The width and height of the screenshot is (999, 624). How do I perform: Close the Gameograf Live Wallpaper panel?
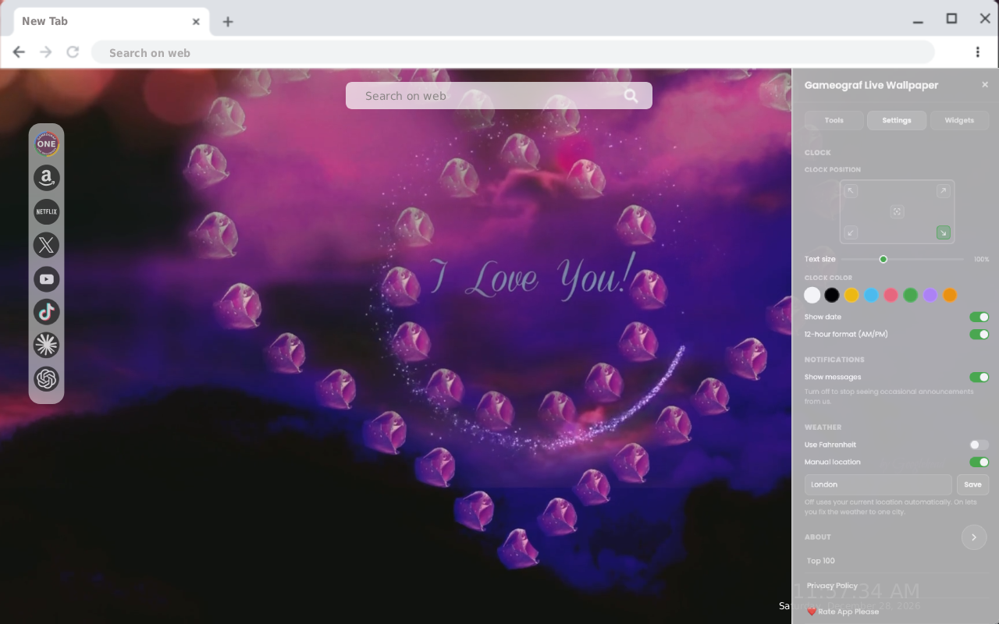[x=984, y=85]
